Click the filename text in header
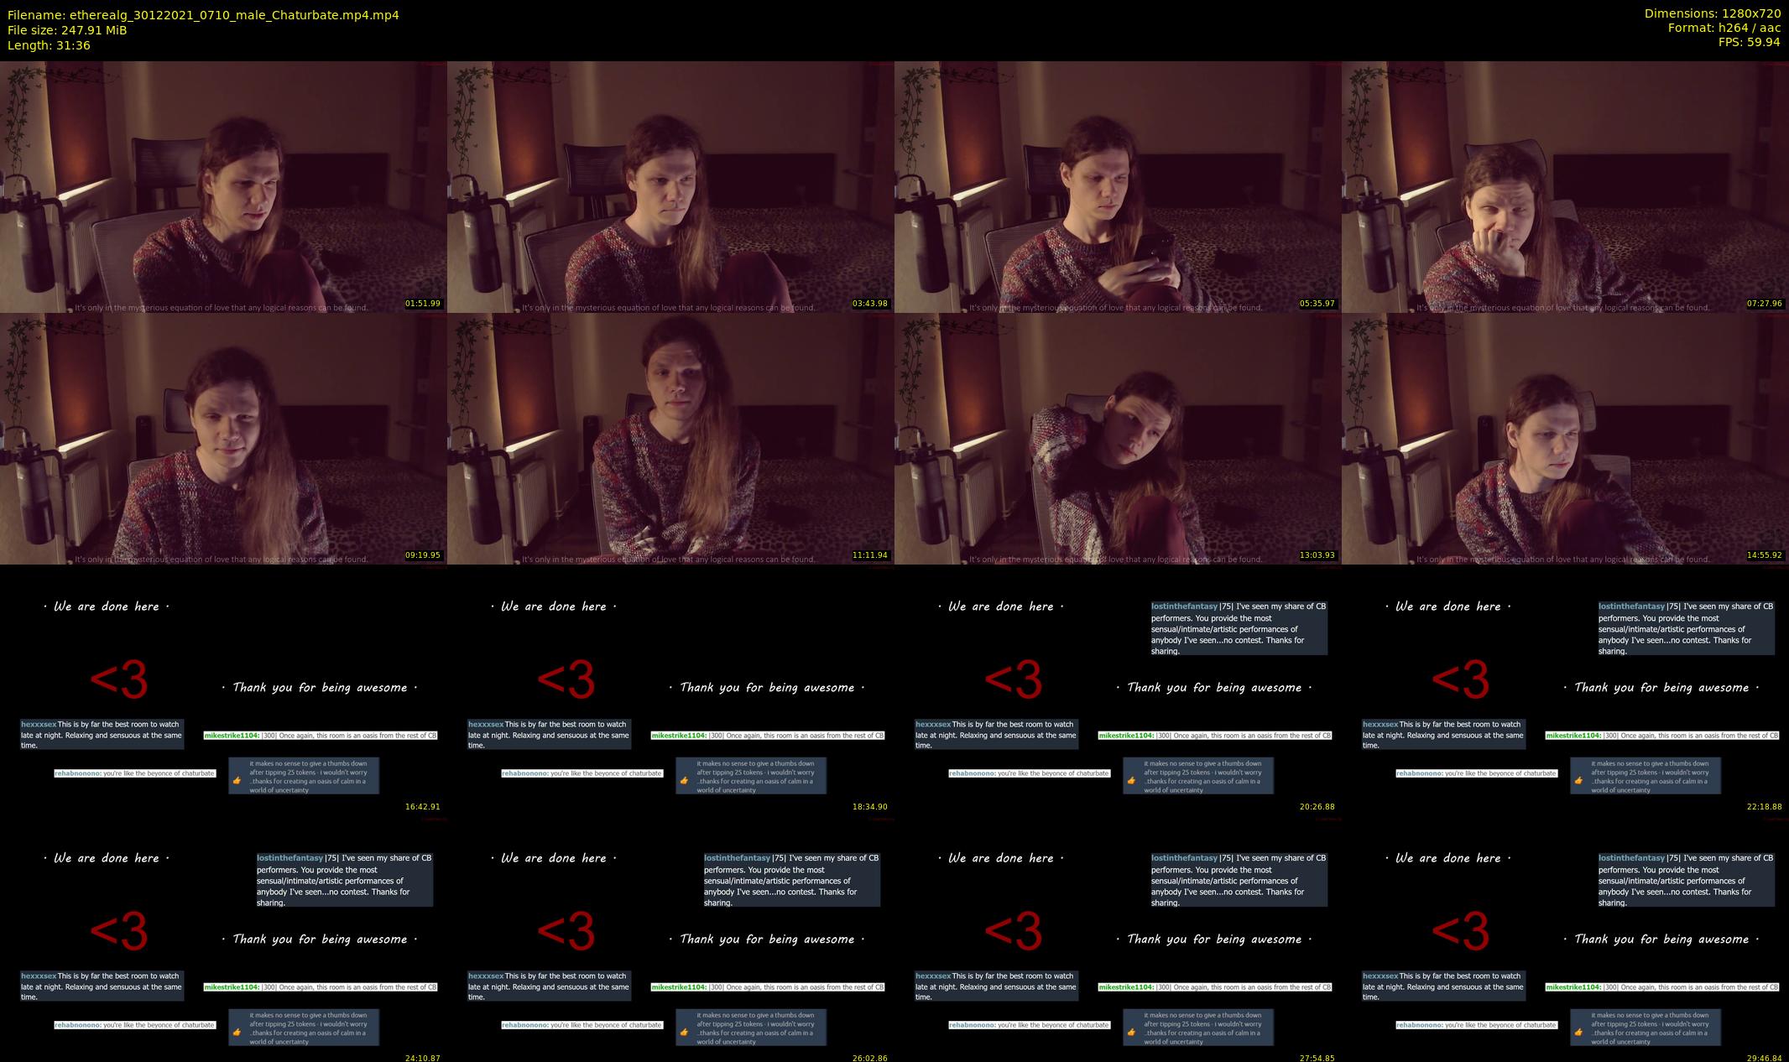 pos(203,15)
